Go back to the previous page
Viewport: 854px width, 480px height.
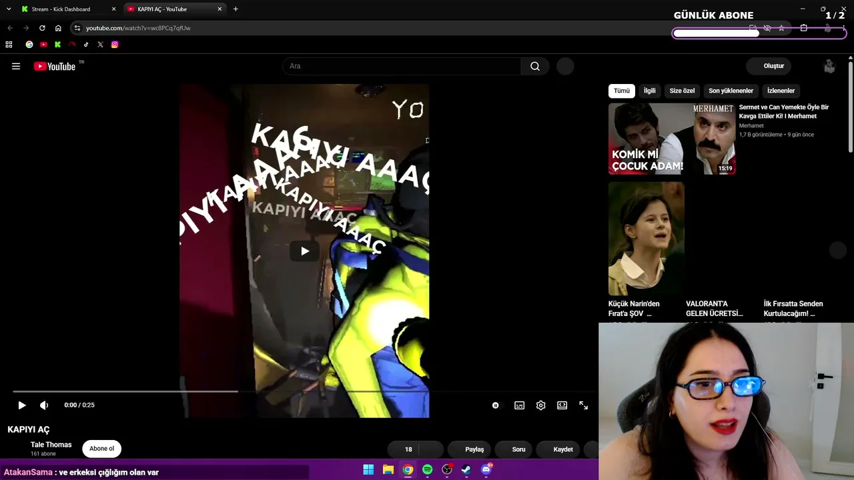pos(10,28)
